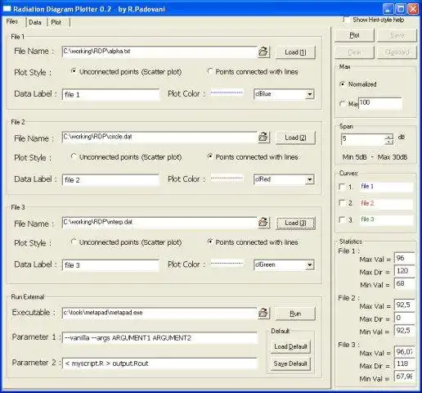422x393 pixels.
Task: Click the Load Default button
Action: click(x=290, y=346)
